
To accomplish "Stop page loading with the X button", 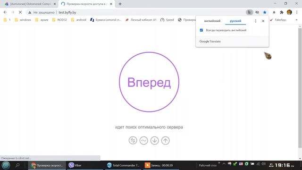I will (20, 12).
